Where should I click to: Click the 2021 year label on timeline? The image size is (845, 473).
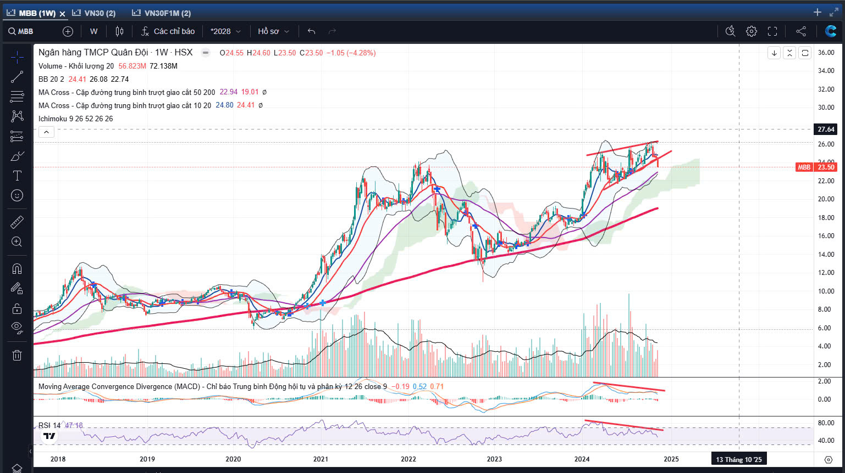(x=321, y=459)
